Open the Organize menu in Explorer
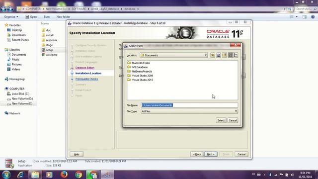The height and width of the screenshot is (179, 318). pos(11,17)
